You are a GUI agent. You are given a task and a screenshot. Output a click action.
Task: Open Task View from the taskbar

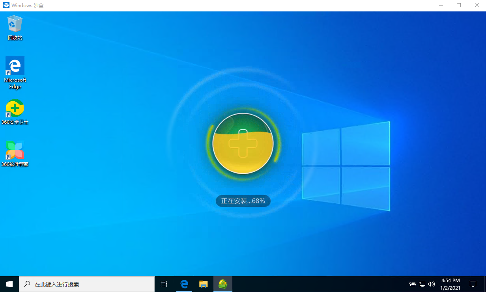tap(164, 284)
